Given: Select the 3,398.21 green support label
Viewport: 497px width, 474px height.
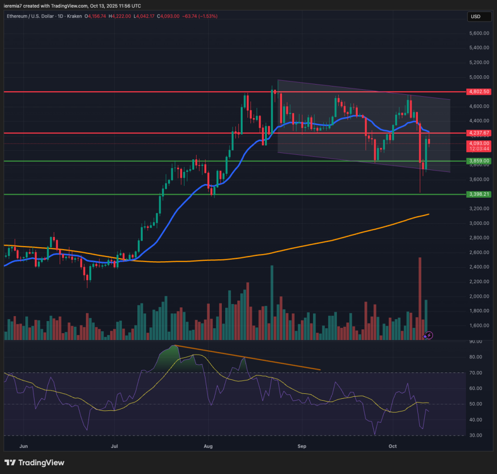Looking at the screenshot, I should click(480, 194).
